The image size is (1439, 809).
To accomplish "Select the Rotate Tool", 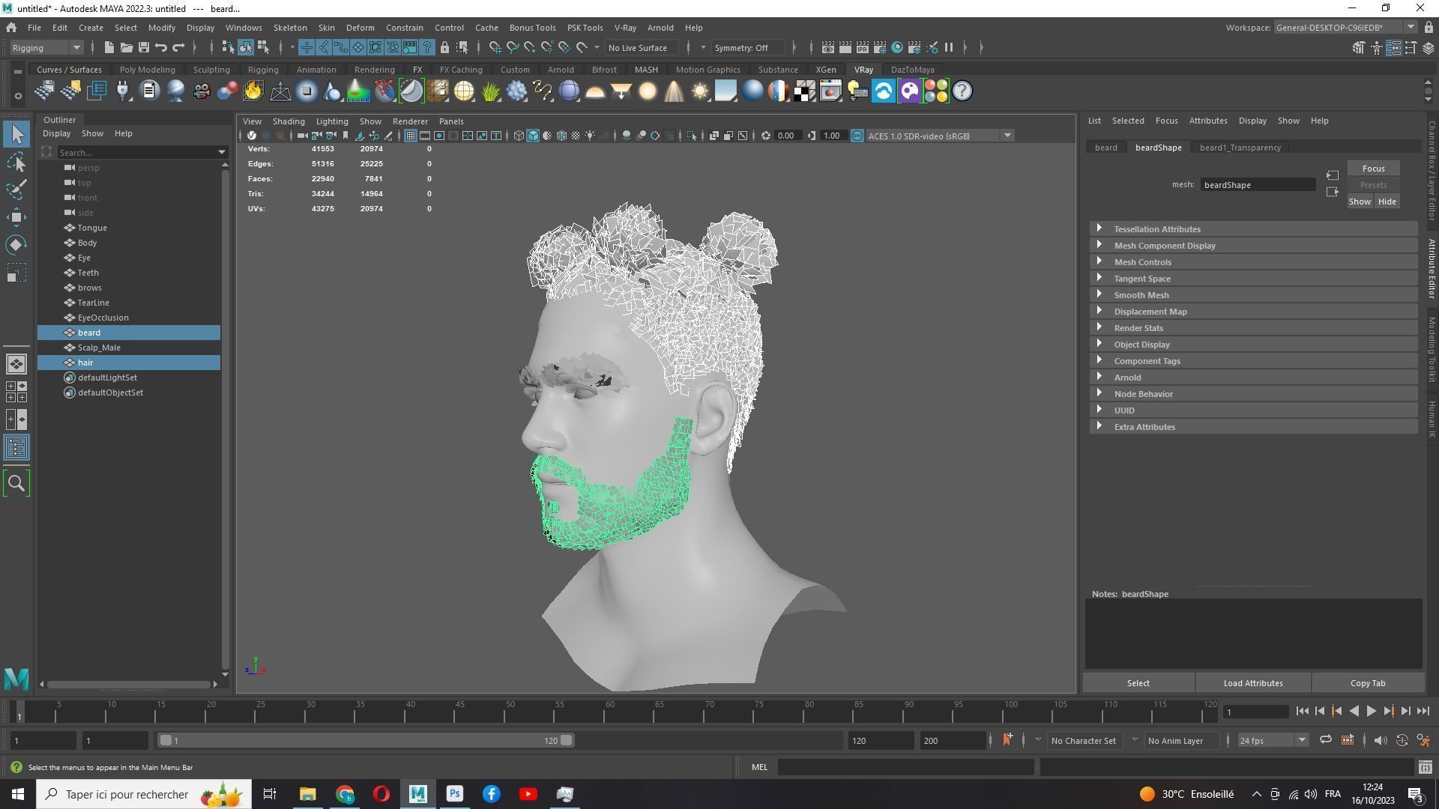I will (x=16, y=245).
